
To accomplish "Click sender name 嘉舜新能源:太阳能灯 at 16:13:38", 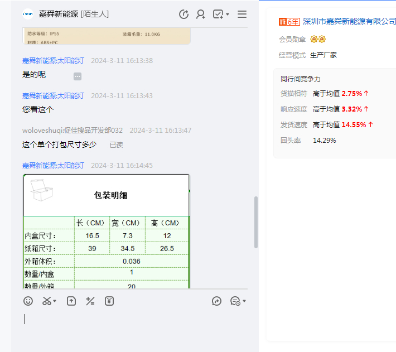I will click(53, 60).
